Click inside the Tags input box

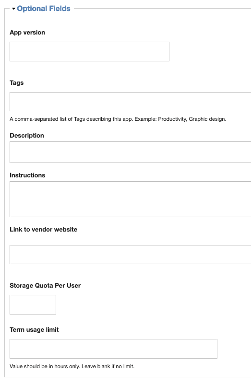131,102
